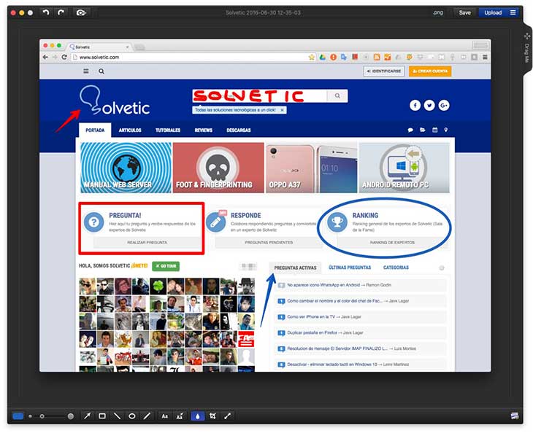Click OPPO A37 thumbnail
Image resolution: width=533 pixels, height=433 pixels.
coord(311,168)
